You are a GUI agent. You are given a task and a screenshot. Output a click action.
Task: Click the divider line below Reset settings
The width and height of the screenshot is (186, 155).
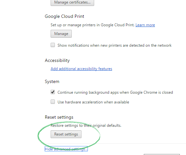tap(143, 143)
